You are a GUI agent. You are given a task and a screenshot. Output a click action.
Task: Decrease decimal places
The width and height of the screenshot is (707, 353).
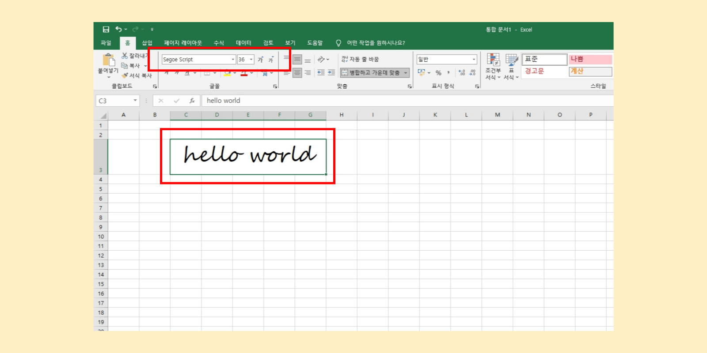(473, 73)
